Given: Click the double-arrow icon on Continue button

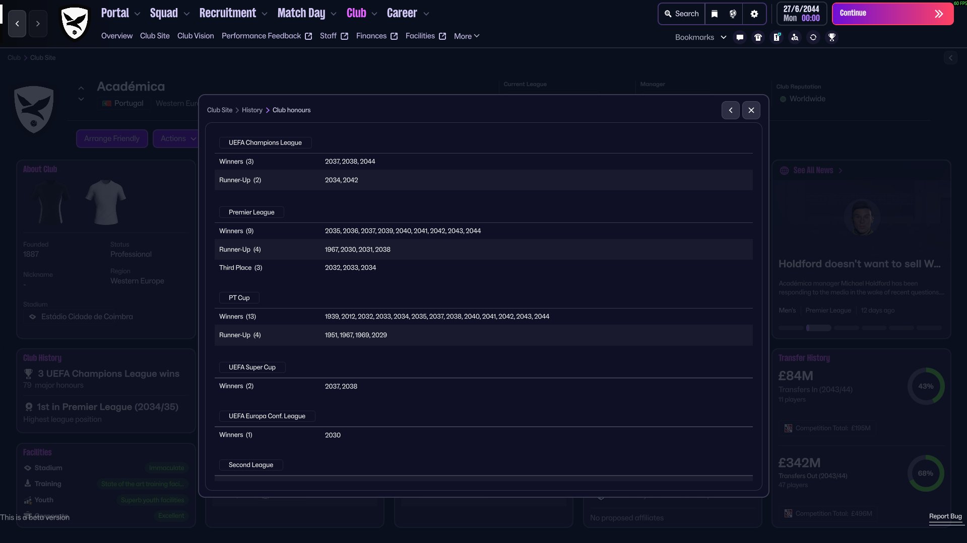Looking at the screenshot, I should pyautogui.click(x=939, y=14).
